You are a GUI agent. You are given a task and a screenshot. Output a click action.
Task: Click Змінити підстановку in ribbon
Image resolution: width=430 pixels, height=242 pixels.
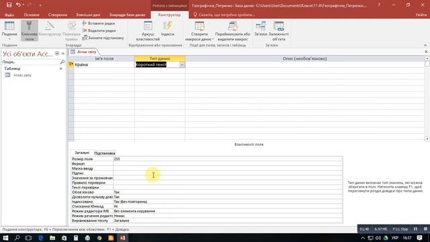pyautogui.click(x=103, y=38)
